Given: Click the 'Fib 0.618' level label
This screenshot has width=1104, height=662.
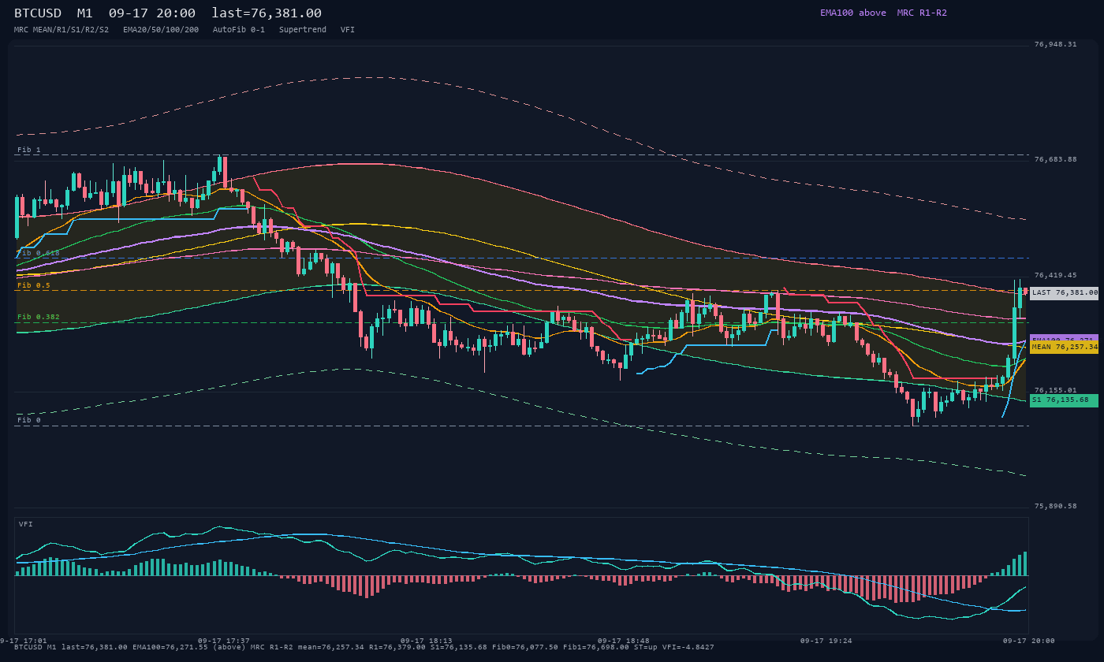Looking at the screenshot, I should (x=39, y=253).
